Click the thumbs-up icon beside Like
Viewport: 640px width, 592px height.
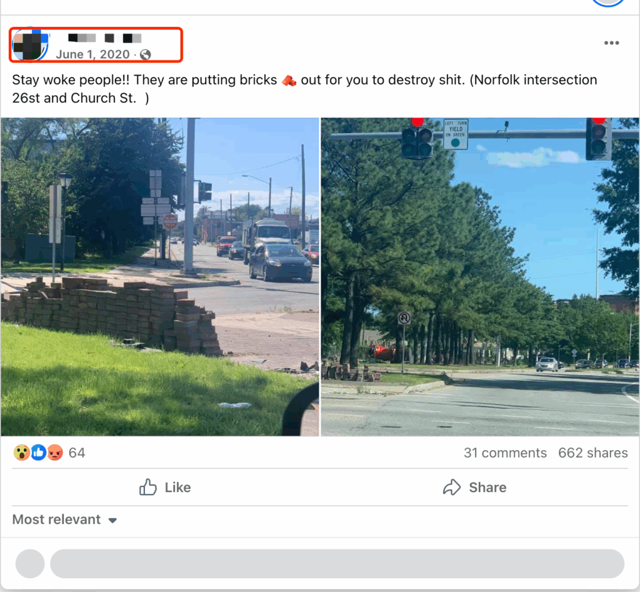(x=147, y=487)
